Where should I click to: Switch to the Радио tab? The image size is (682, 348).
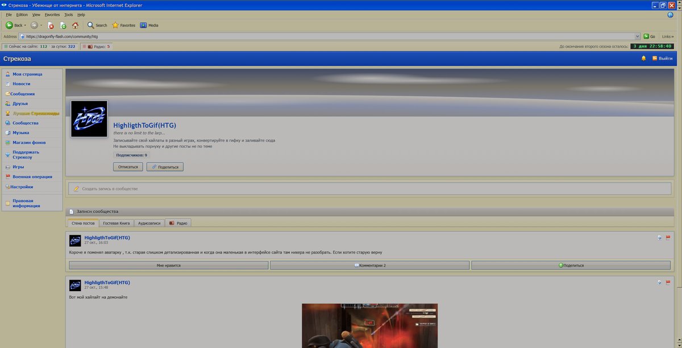click(x=178, y=223)
